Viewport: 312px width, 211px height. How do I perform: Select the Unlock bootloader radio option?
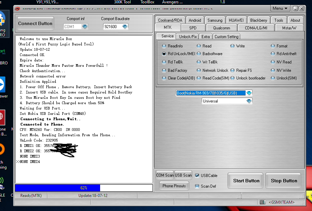pos(232,78)
